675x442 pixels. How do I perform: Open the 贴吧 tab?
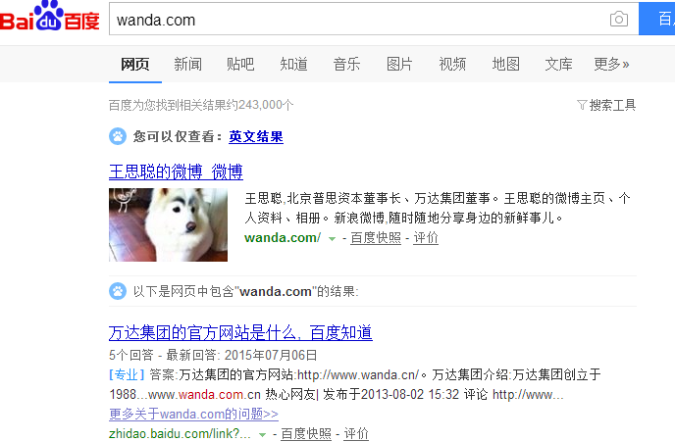click(240, 64)
